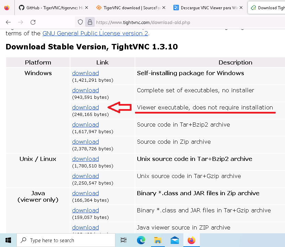The width and height of the screenshot is (285, 247).
Task: Click the '(1,421,291 bytes)' size text
Action: click(93, 80)
